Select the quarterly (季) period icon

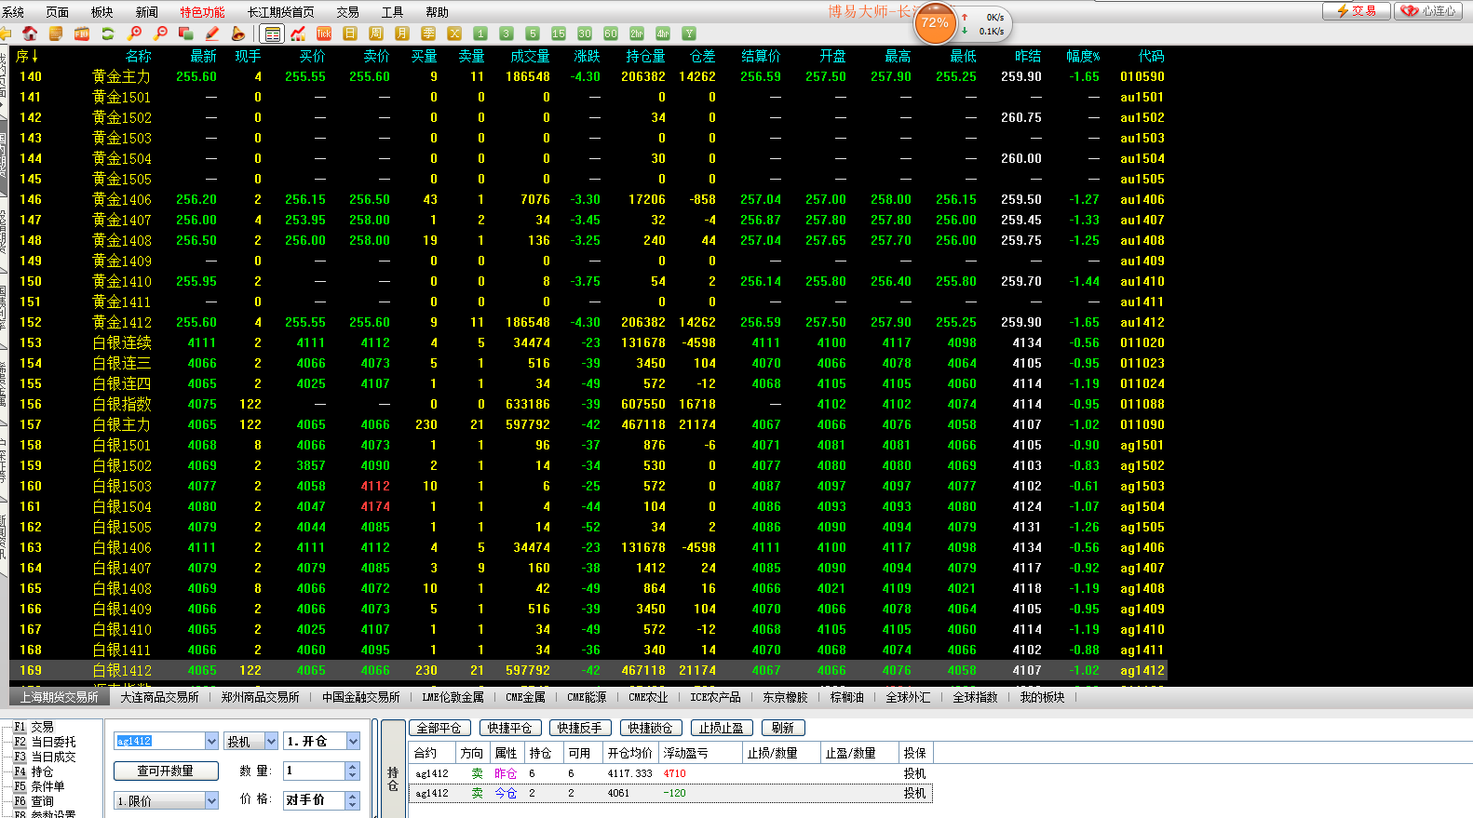click(428, 34)
